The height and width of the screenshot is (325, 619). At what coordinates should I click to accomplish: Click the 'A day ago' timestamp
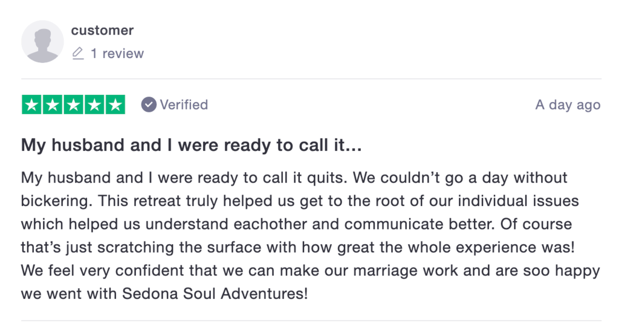568,105
